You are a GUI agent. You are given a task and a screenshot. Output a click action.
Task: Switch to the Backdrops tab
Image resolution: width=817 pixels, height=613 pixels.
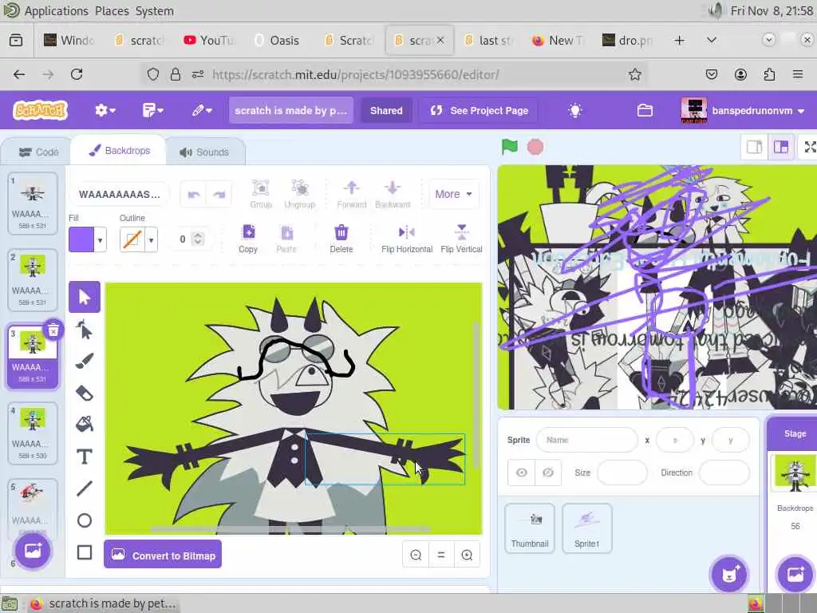120,151
